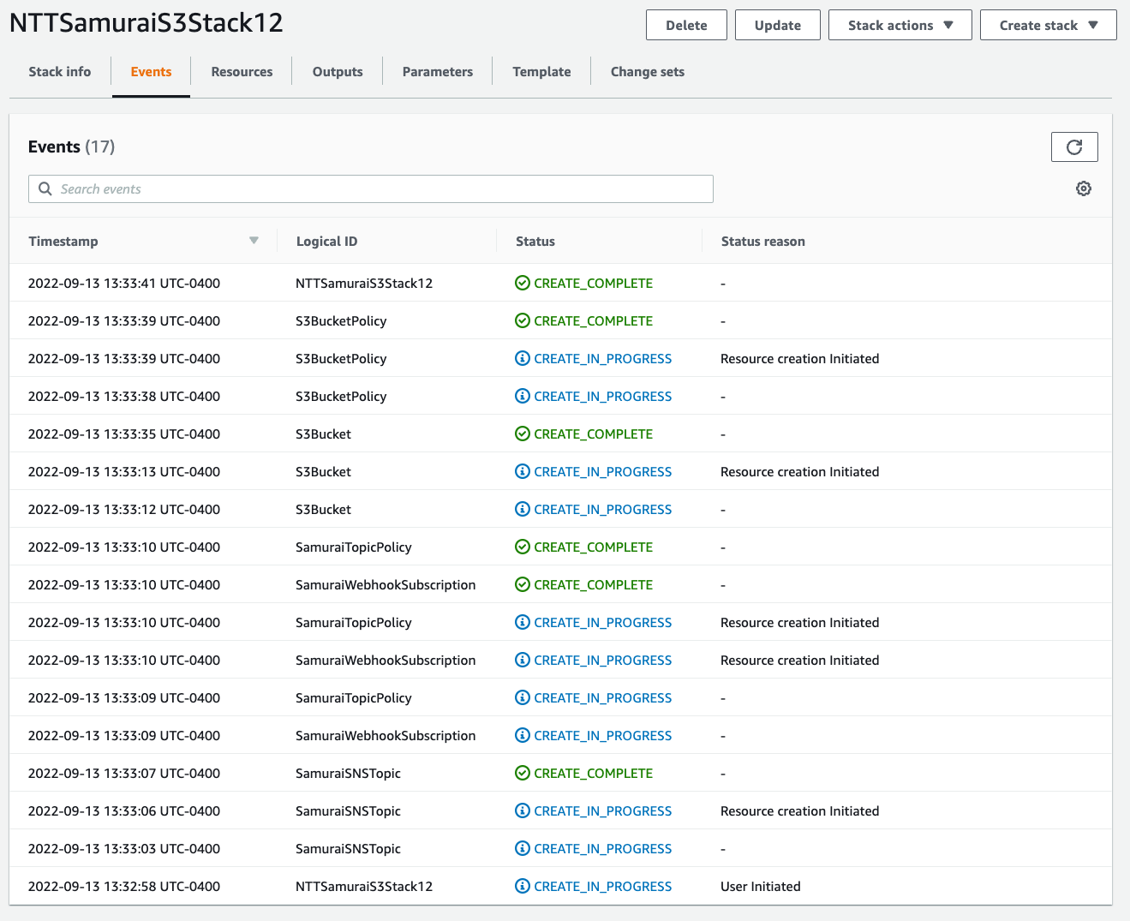The height and width of the screenshot is (921, 1130).
Task: Click SamuraiWebhookSubscription at 13:33:10 with Resource creation Initiated
Action: coord(386,660)
